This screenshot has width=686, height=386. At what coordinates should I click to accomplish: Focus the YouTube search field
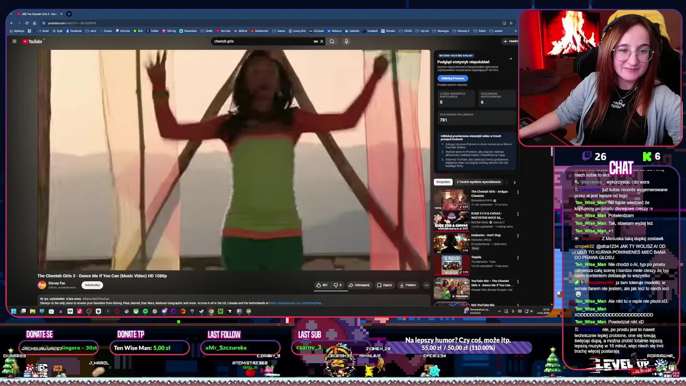[263, 41]
